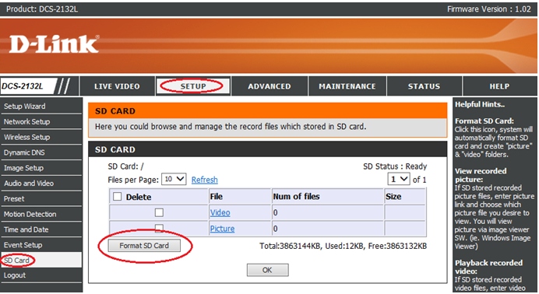Click the Size column header
This screenshot has width=539, height=294.
pos(393,197)
